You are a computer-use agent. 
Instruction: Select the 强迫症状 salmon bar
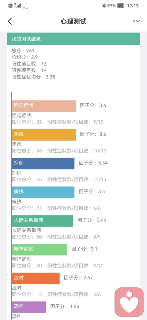pos(44,106)
